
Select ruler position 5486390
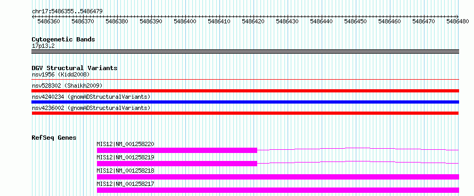[x=151, y=21]
